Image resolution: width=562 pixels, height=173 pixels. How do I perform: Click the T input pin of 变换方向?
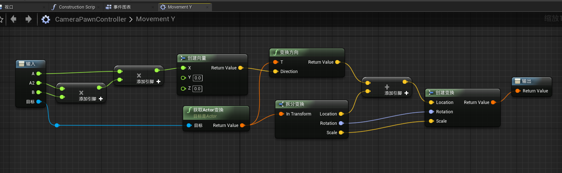275,62
